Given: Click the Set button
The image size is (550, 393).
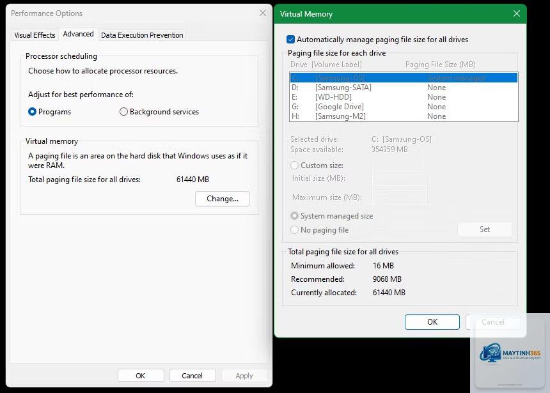Looking at the screenshot, I should [485, 229].
